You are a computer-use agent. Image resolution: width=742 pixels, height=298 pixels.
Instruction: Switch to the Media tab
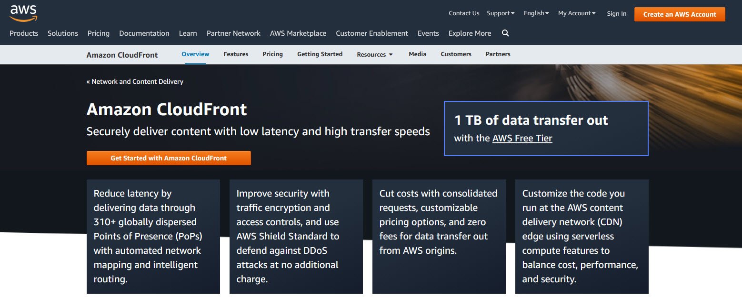point(417,54)
